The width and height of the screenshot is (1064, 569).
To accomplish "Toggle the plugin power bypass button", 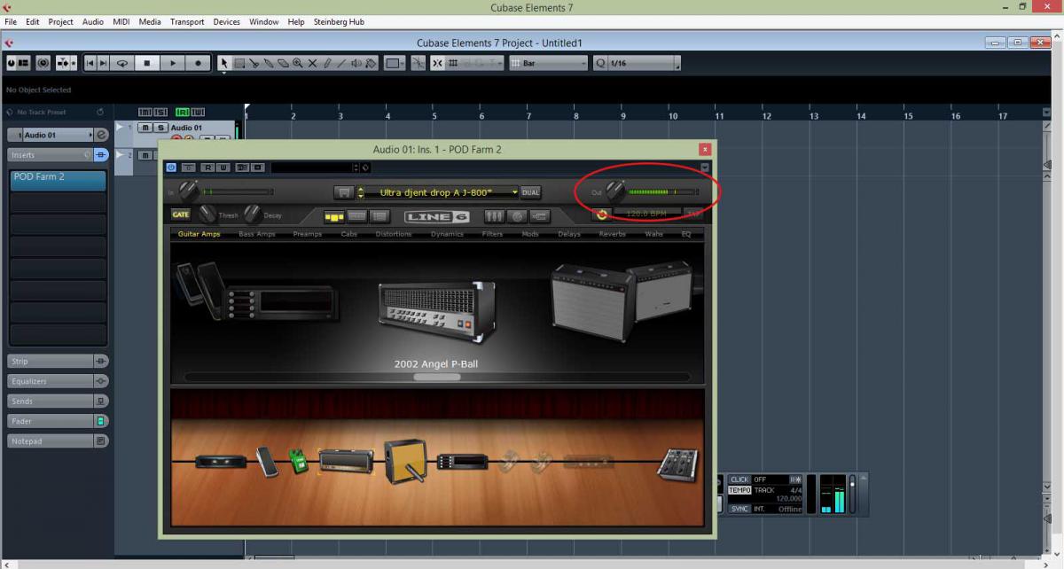I will [x=171, y=167].
